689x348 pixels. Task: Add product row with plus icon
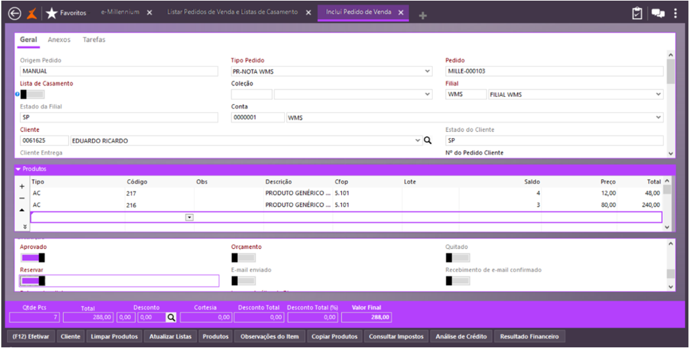(x=22, y=187)
